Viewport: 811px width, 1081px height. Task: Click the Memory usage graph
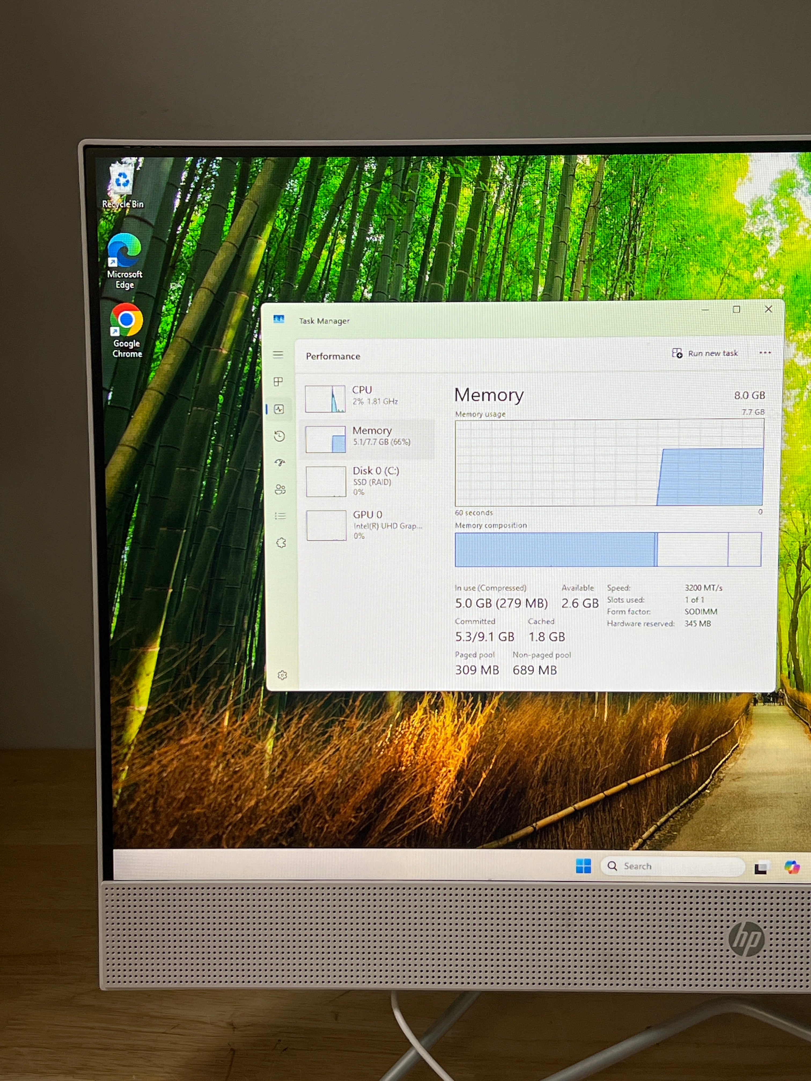point(609,463)
